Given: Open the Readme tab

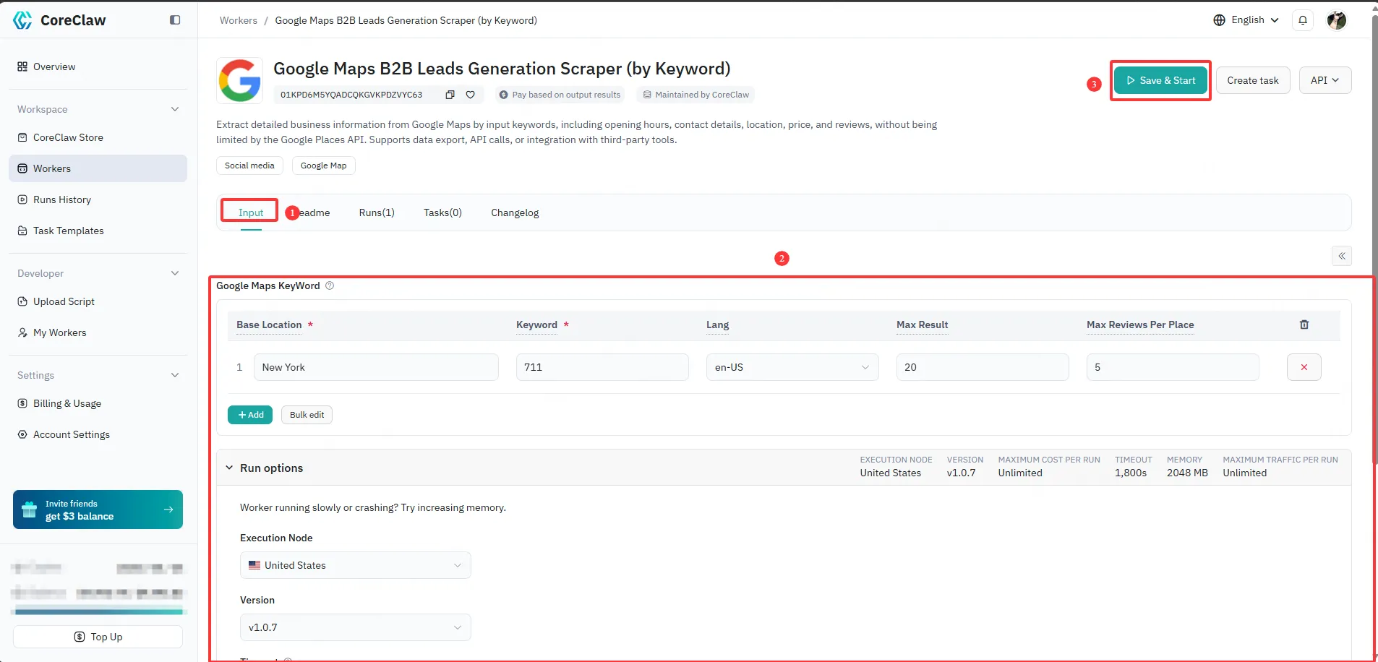Looking at the screenshot, I should tap(312, 212).
